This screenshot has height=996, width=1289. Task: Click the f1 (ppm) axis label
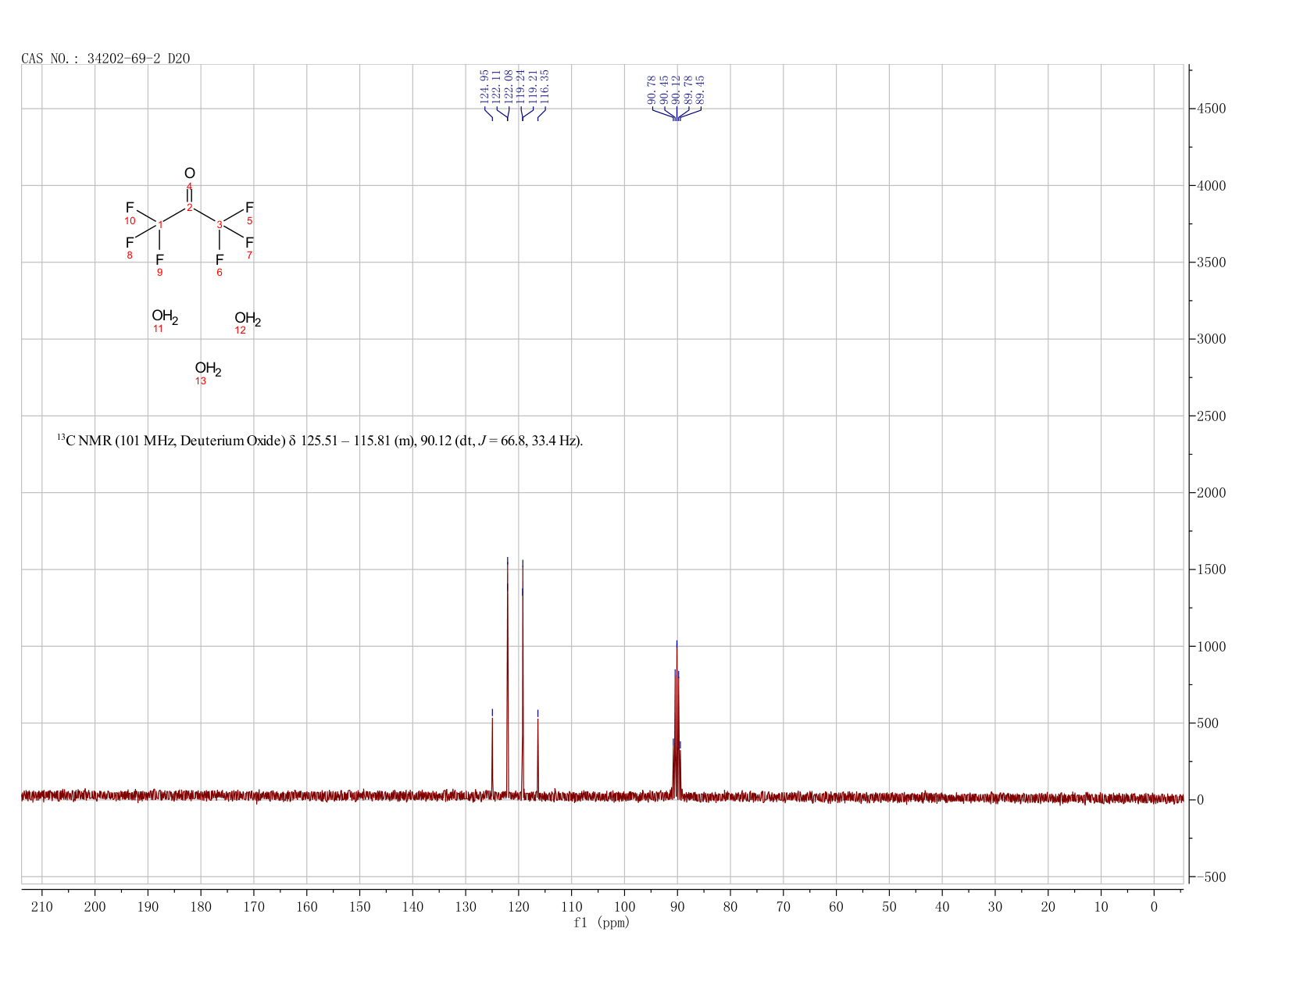602,923
